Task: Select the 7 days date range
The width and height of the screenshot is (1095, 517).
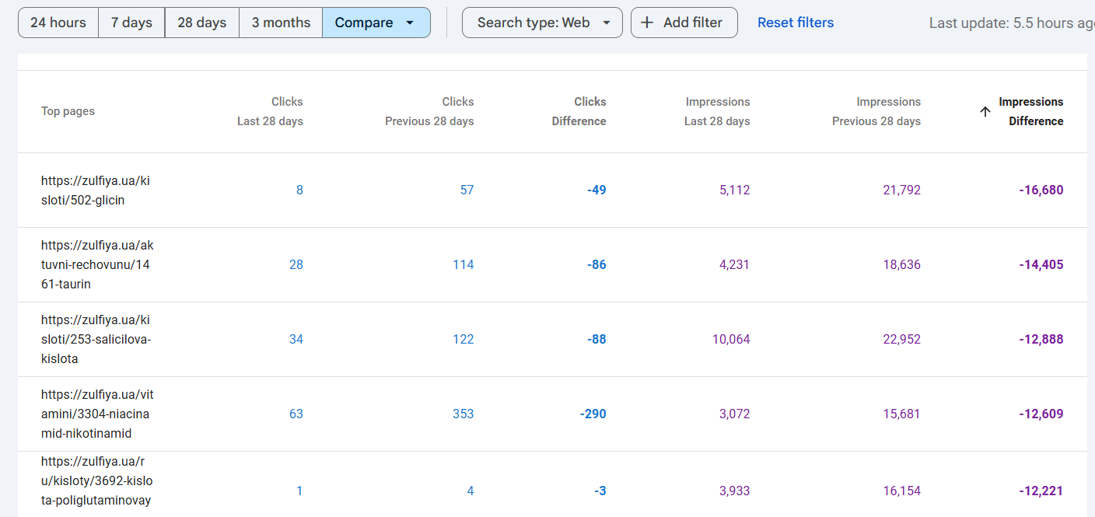Action: 131,23
